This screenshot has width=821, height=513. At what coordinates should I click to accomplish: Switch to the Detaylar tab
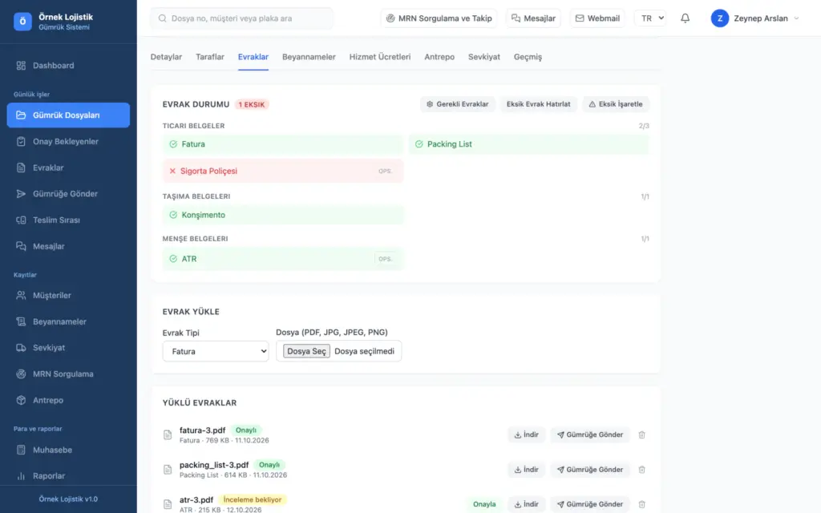[167, 57]
